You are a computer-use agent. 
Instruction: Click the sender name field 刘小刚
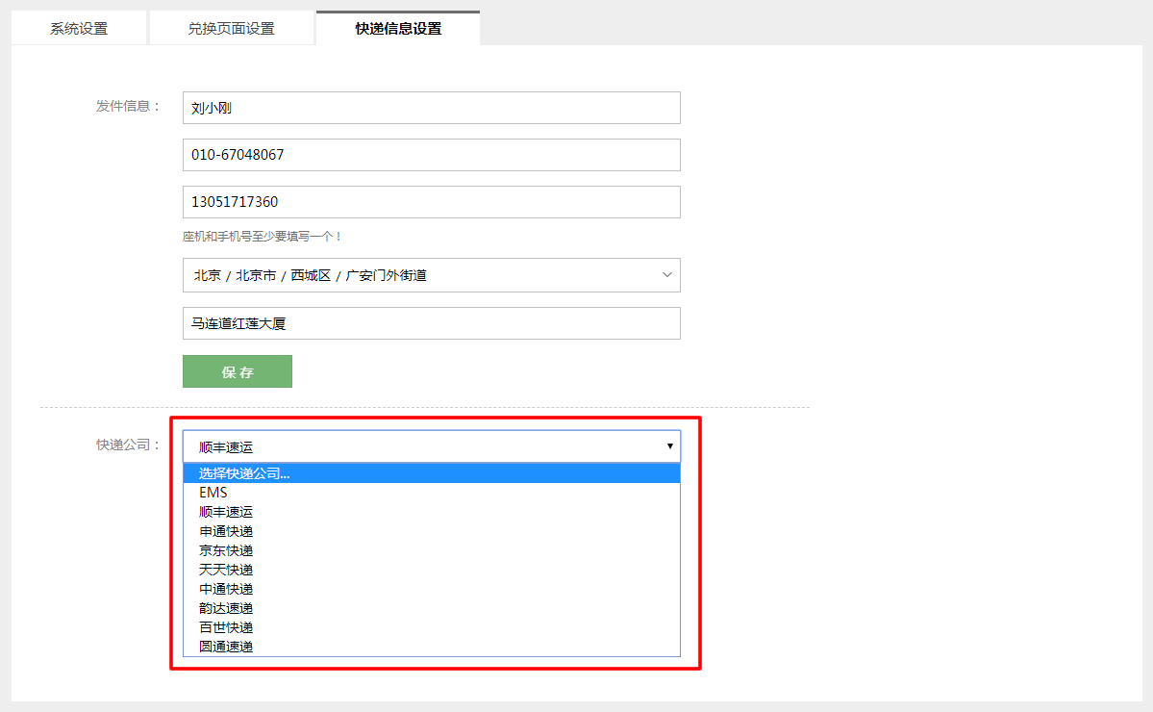(x=432, y=108)
